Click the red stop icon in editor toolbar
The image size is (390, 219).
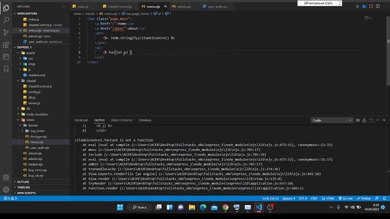(x=371, y=6)
